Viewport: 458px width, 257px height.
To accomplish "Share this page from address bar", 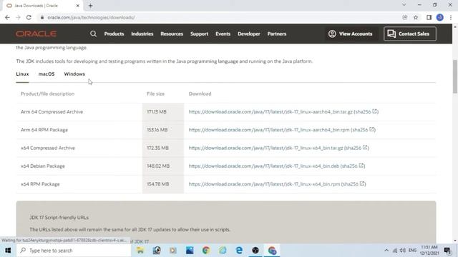I will [404, 17].
